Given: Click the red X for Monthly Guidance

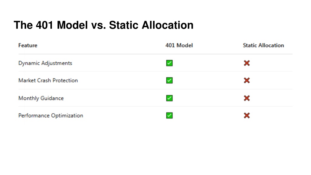Looking at the screenshot, I should 247,98.
